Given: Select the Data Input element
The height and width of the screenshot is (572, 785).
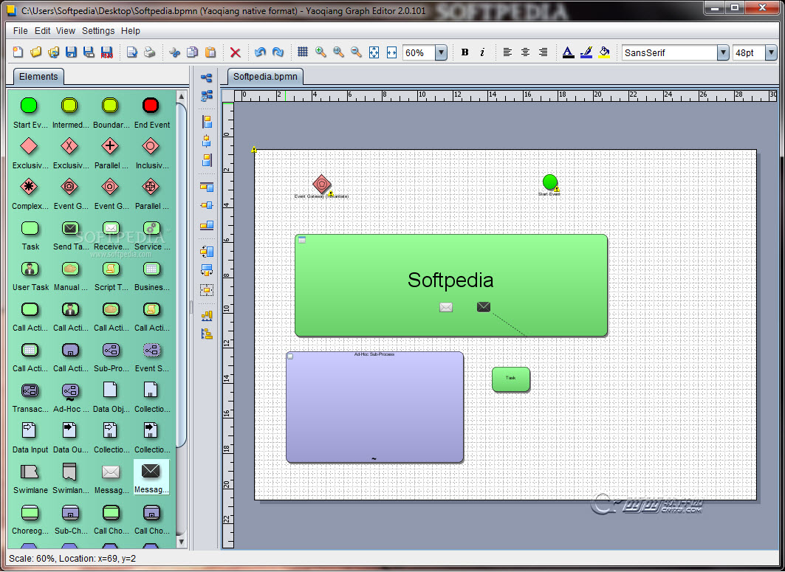Looking at the screenshot, I should (30, 432).
